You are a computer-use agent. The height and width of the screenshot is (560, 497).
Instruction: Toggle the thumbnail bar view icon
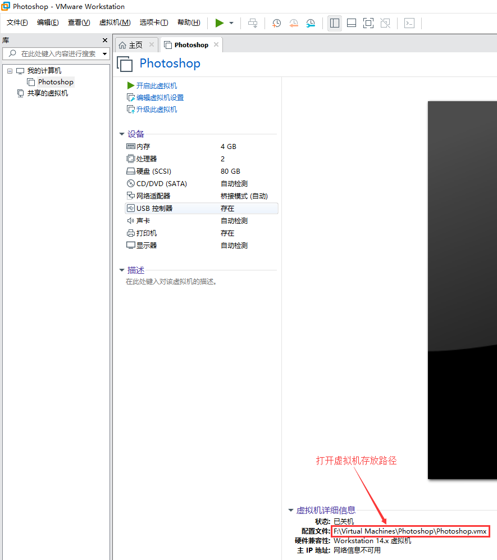[x=352, y=23]
